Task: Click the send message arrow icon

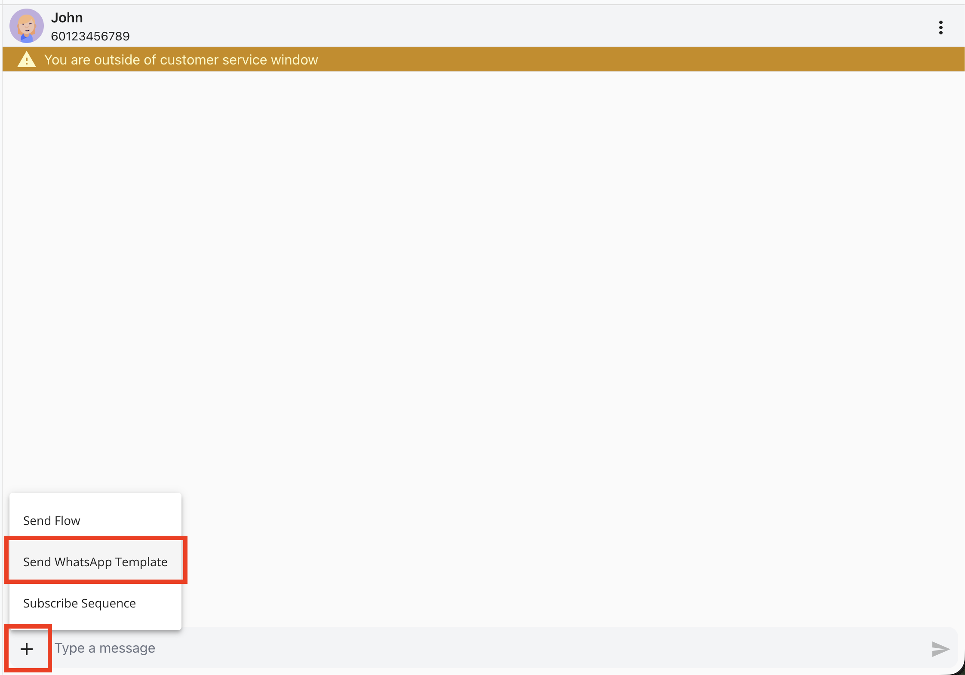Action: 940,649
